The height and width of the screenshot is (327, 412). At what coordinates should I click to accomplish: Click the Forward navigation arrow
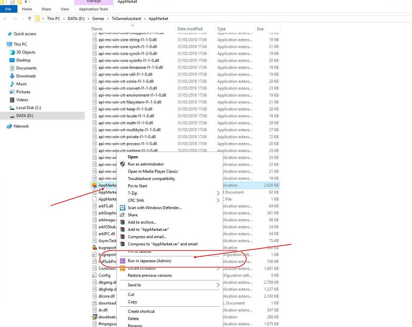coord(15,18)
